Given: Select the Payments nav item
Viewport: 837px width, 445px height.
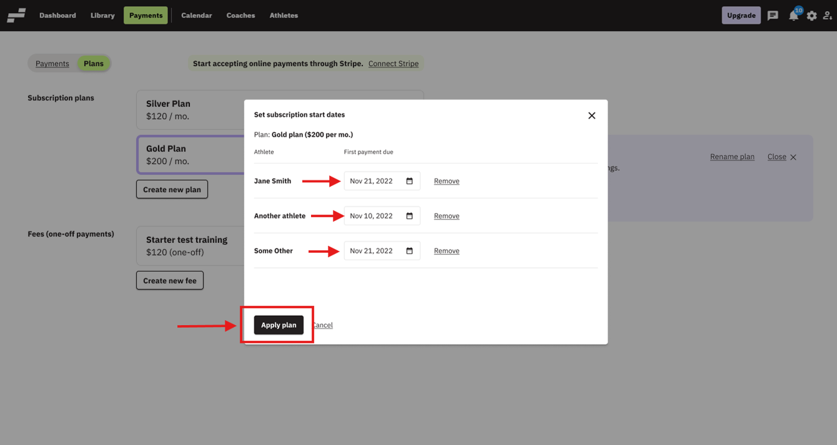Looking at the screenshot, I should pyautogui.click(x=146, y=16).
